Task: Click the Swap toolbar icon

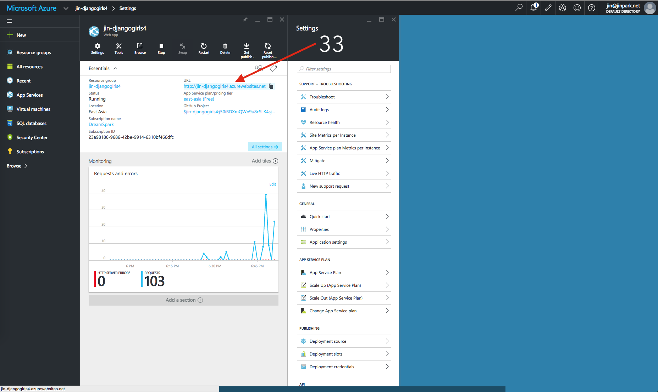Action: [x=183, y=49]
